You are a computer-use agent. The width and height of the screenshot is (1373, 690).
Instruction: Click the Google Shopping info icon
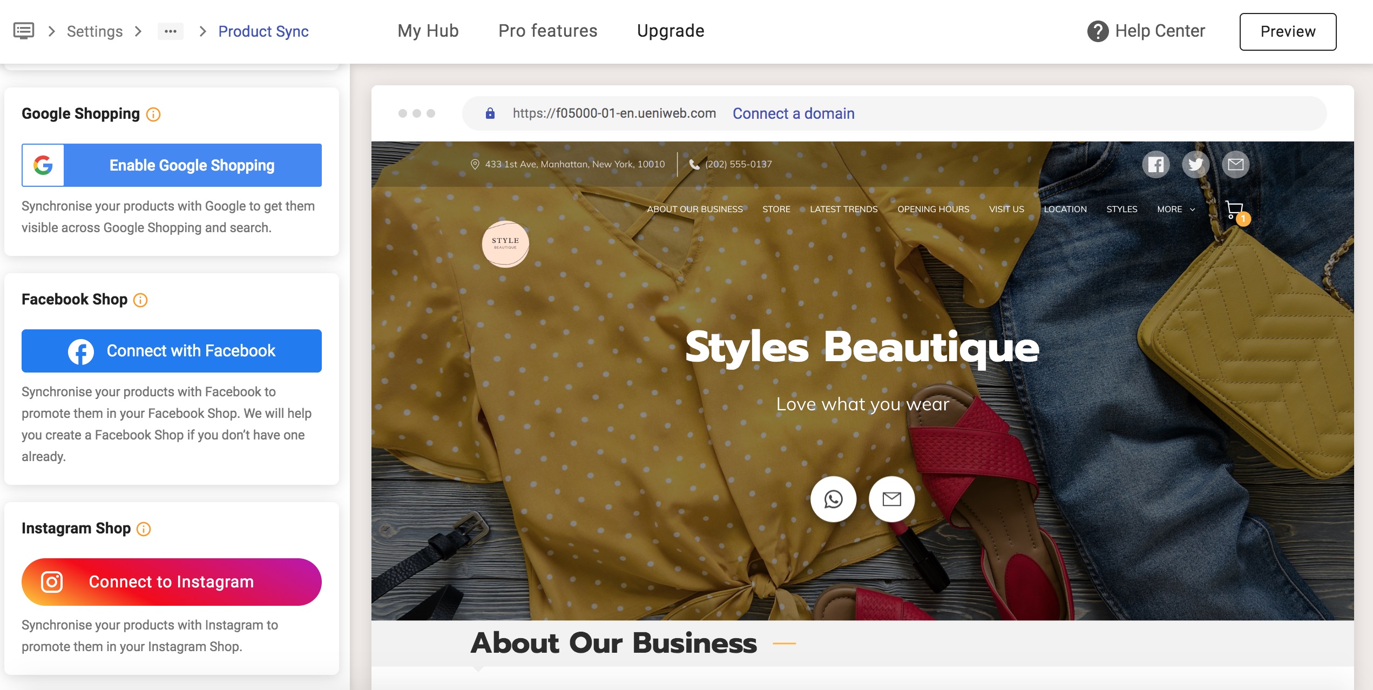coord(153,114)
